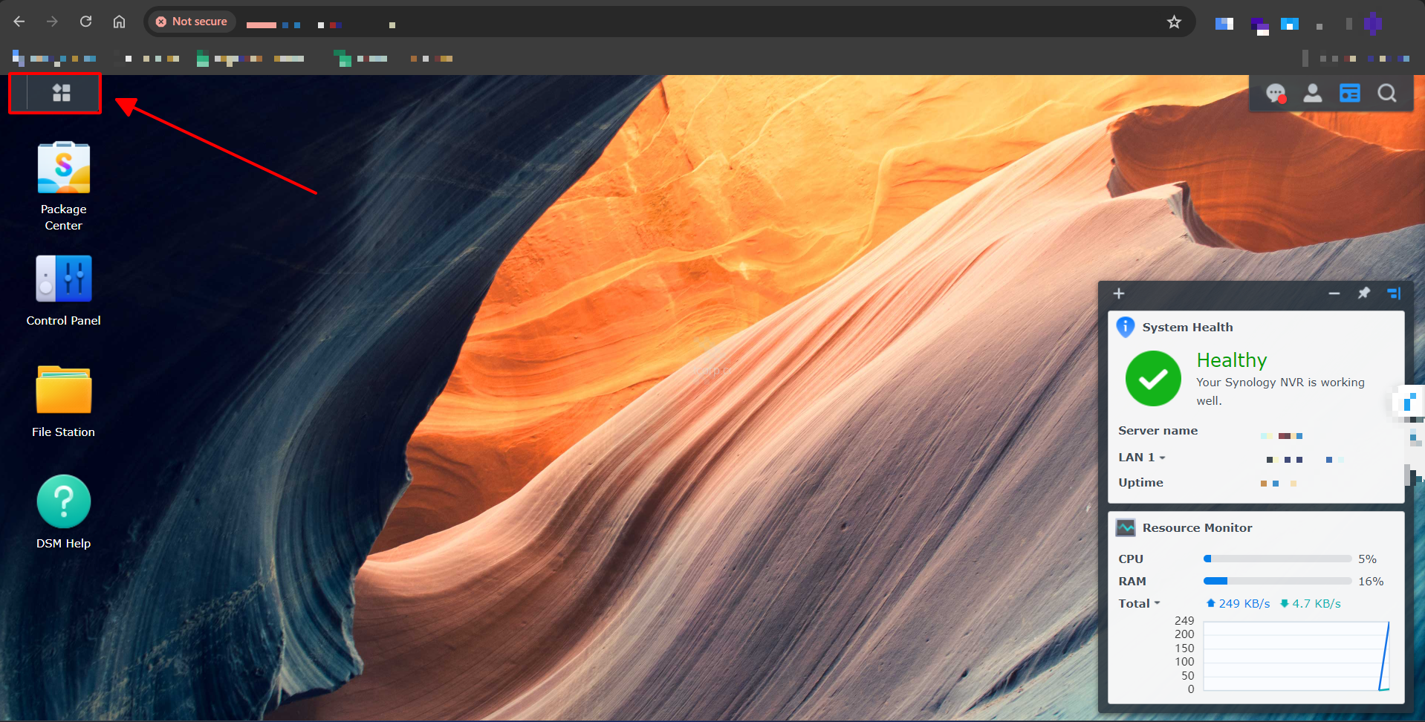The image size is (1425, 722).
Task: Toggle the widgets panel icon in the taskbar
Action: pos(1349,94)
